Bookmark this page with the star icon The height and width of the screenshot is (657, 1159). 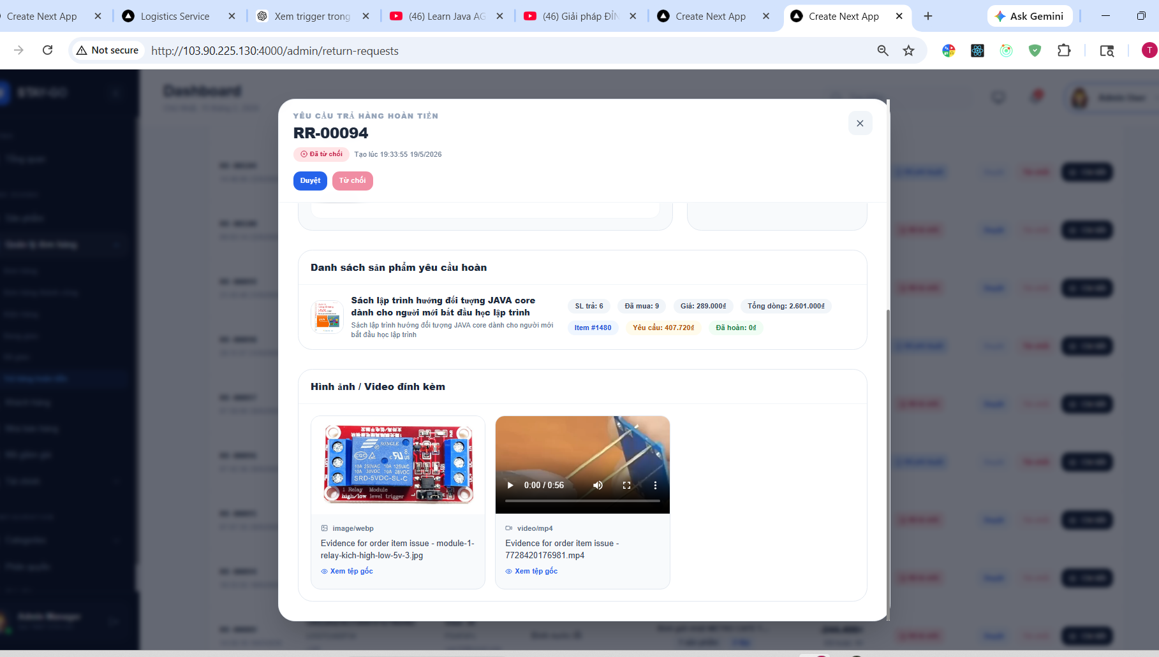point(909,50)
